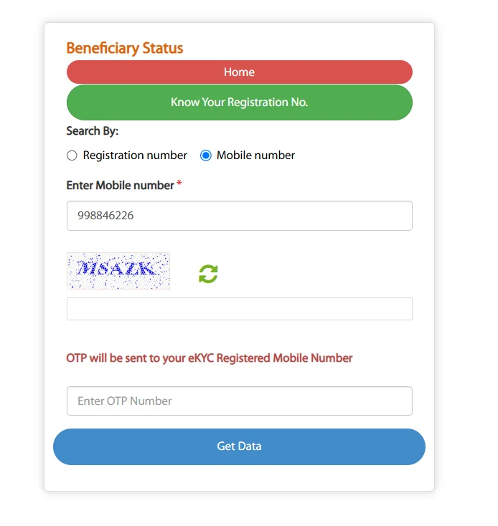Open Know Your Registration No. button
The height and width of the screenshot is (526, 498).
pos(240,102)
